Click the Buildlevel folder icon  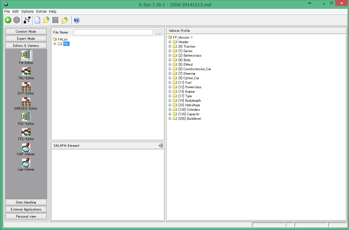pos(175,118)
